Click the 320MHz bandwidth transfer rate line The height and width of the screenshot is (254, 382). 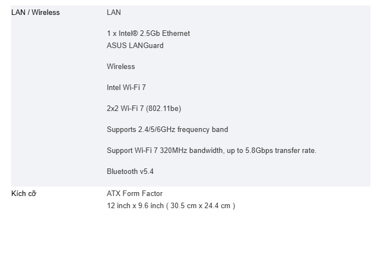(212, 151)
